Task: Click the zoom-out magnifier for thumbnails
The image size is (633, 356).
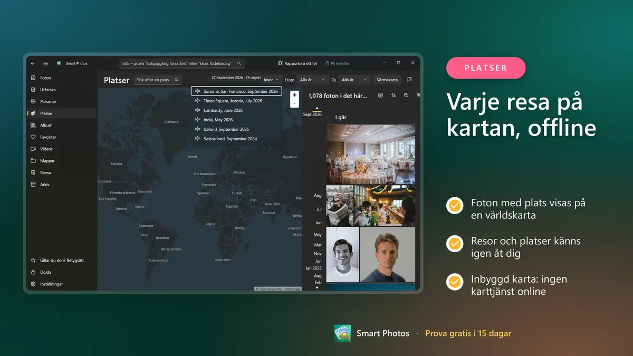Action: (x=406, y=95)
